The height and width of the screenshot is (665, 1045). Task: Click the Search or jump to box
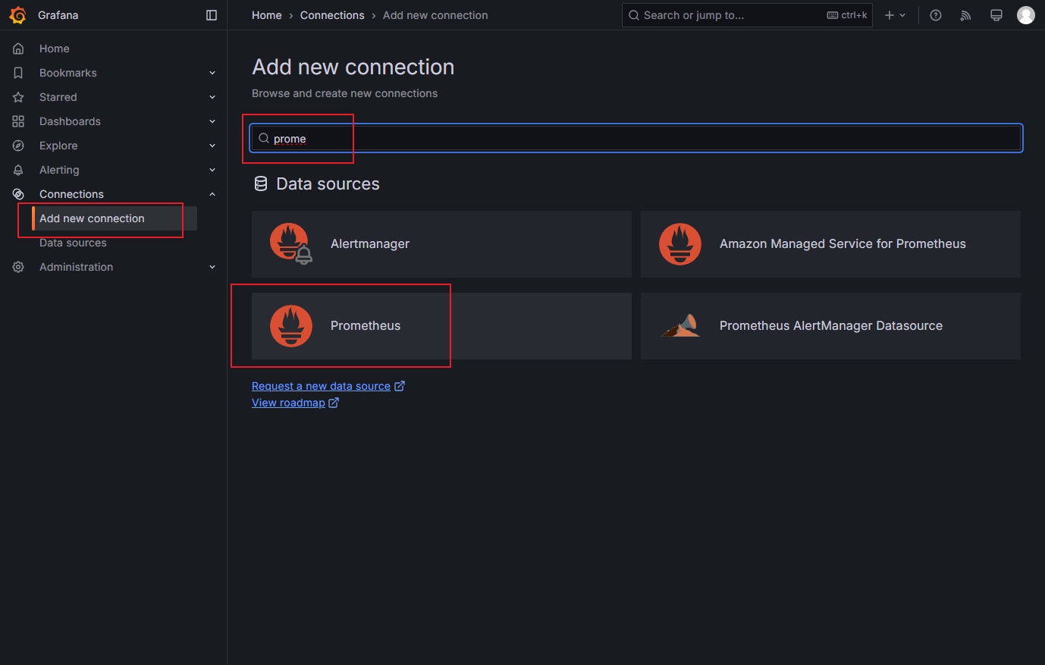coord(747,15)
